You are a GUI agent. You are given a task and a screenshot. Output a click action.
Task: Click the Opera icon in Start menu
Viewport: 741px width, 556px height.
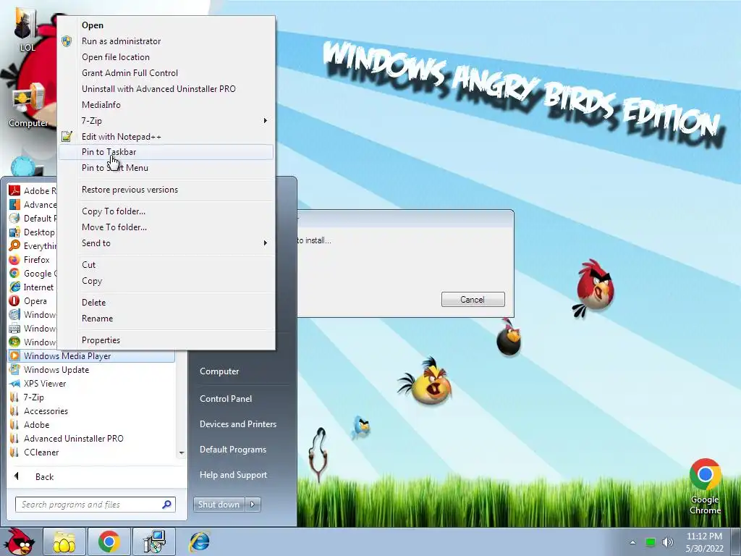[14, 300]
